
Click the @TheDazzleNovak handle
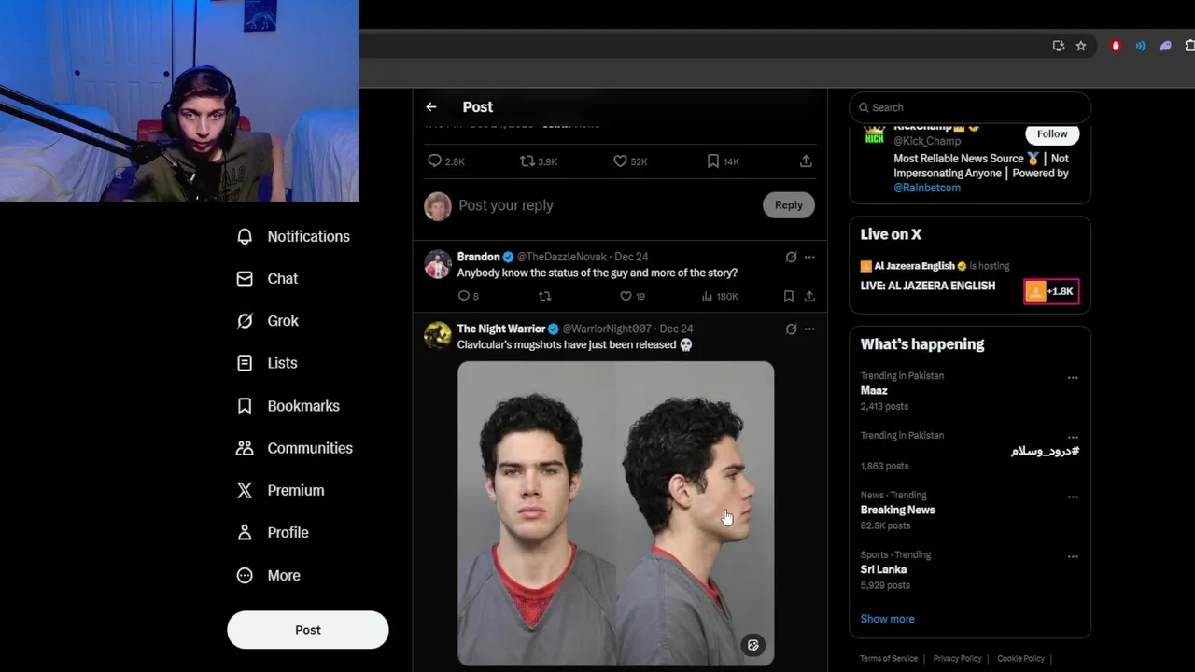point(562,257)
